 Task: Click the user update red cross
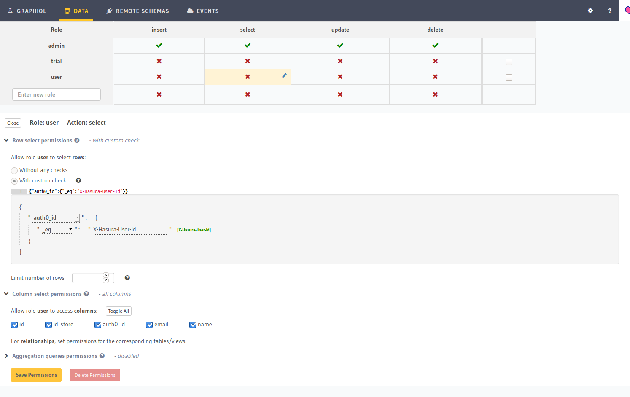tap(340, 77)
